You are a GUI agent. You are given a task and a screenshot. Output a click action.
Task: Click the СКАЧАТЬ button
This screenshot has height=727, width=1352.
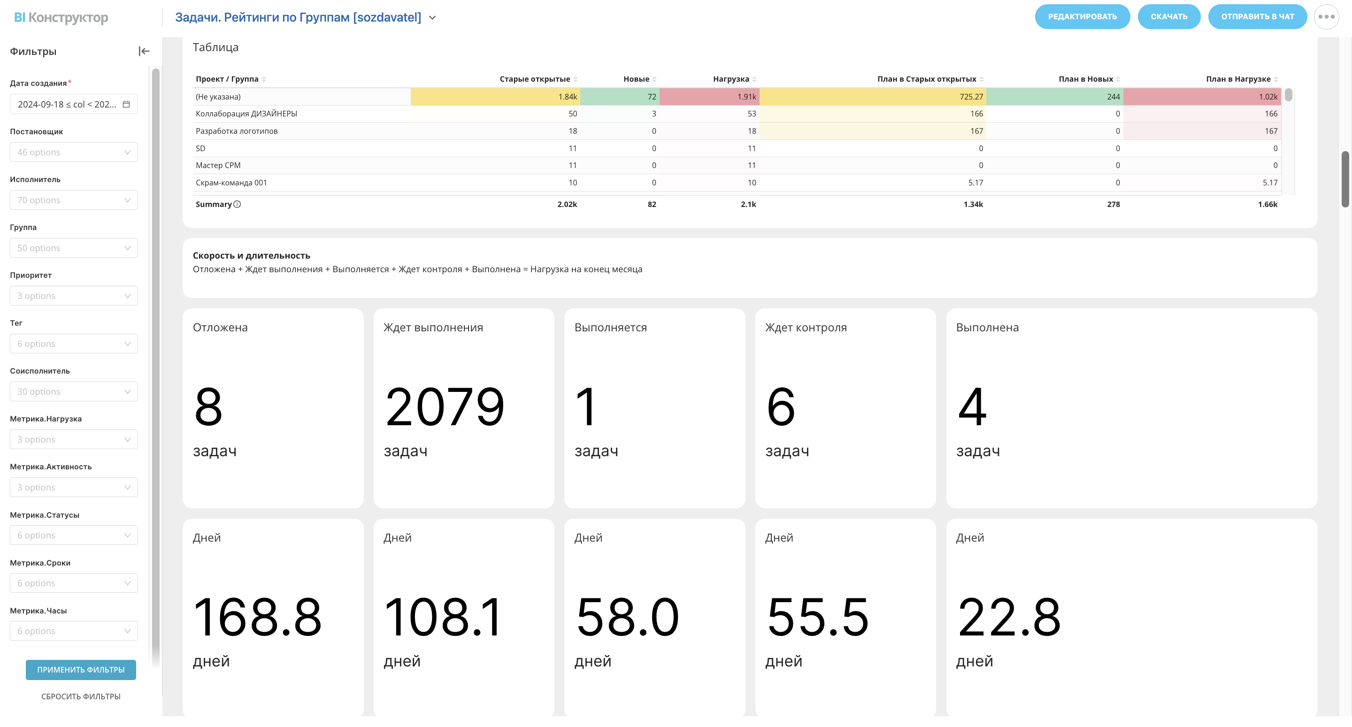tap(1168, 17)
